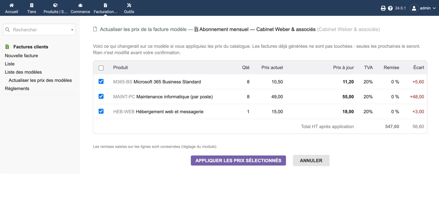Click the search magnifier icon
This screenshot has width=439, height=213.
point(8,30)
